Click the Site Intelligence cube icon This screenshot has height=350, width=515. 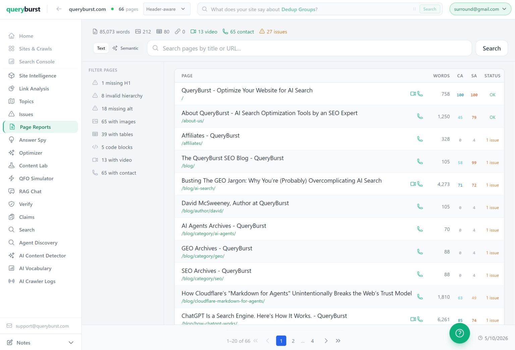click(x=11, y=76)
